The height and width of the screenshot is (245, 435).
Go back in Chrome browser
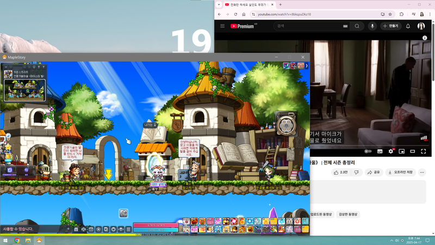coord(219,15)
